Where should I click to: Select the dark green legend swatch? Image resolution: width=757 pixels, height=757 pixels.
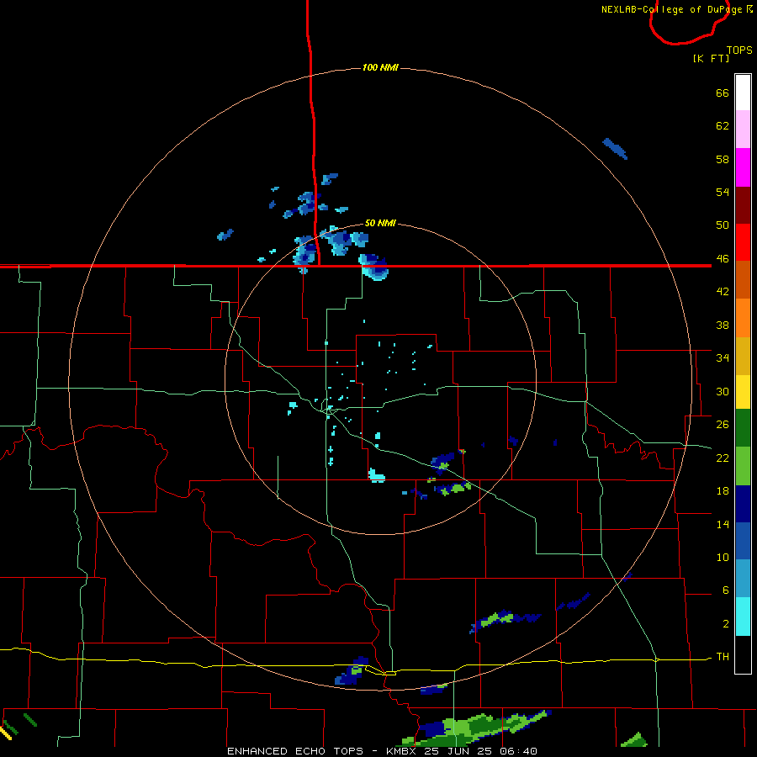tap(743, 428)
